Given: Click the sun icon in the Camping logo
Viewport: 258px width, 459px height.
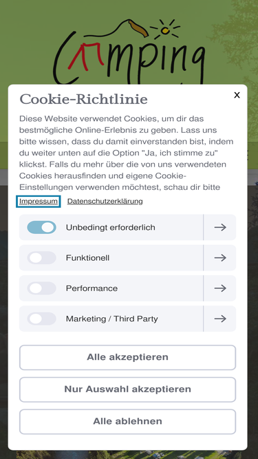Looking at the screenshot, I should point(165,30).
